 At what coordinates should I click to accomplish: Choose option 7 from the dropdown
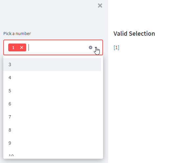pyautogui.click(x=52, y=117)
